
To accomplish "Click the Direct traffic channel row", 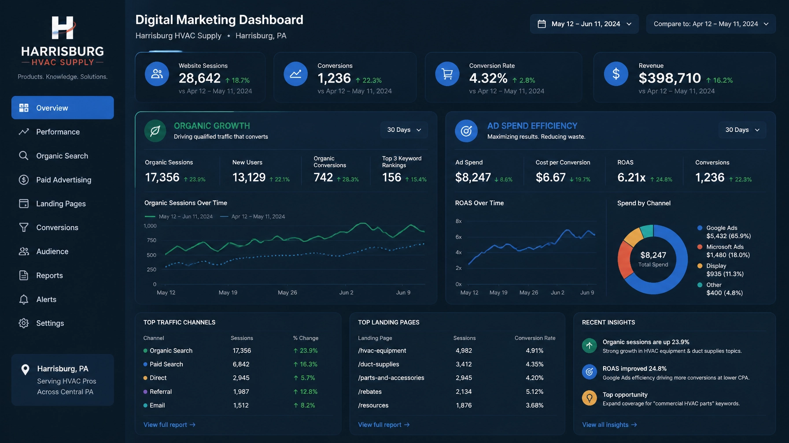I will coord(238,378).
